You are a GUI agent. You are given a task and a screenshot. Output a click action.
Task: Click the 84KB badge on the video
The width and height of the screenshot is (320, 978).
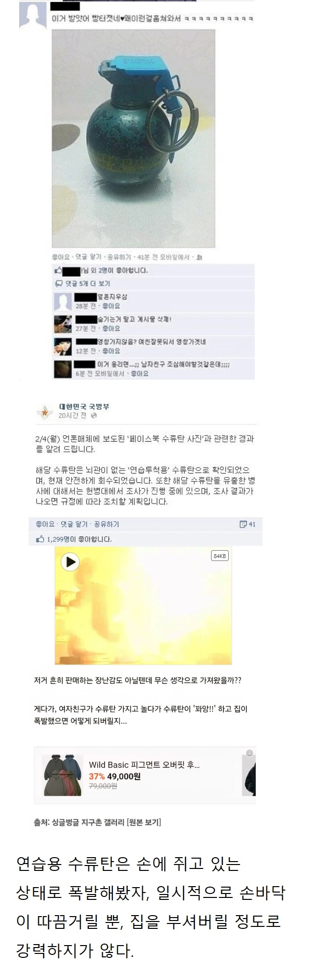(219, 556)
